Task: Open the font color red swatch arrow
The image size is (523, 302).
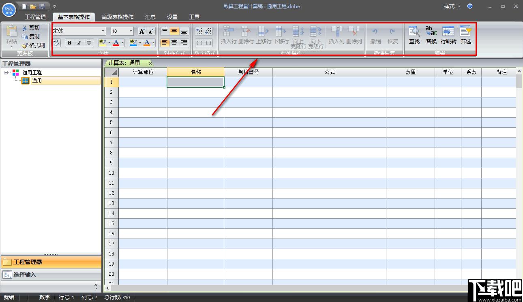Action: [x=122, y=43]
